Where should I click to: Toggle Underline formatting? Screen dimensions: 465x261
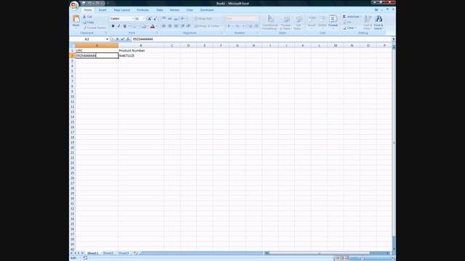[124, 26]
